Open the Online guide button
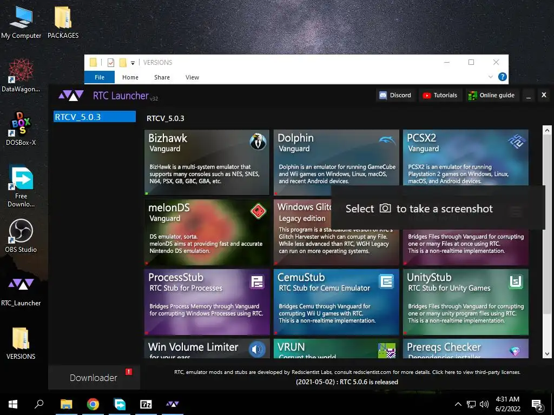 click(491, 95)
